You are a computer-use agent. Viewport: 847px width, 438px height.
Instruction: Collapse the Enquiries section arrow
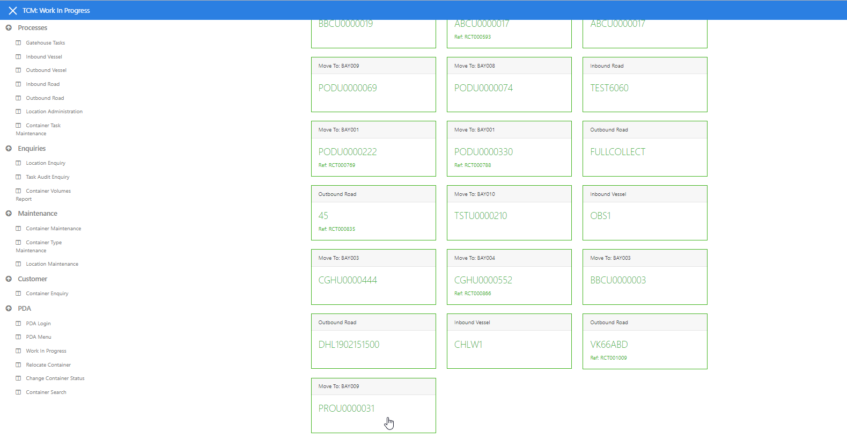pyautogui.click(x=9, y=149)
